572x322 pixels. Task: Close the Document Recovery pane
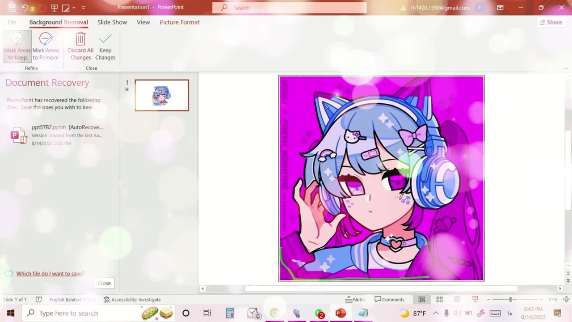tap(104, 283)
